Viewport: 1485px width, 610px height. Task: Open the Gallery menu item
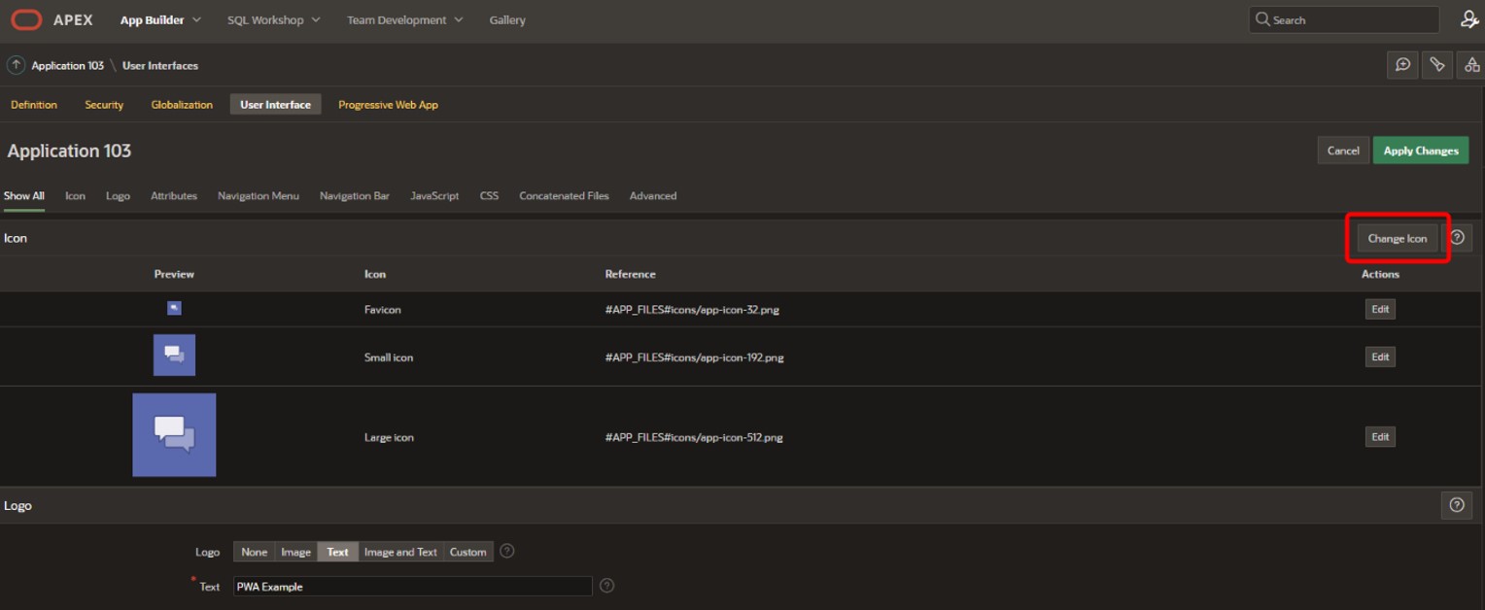pyautogui.click(x=507, y=19)
